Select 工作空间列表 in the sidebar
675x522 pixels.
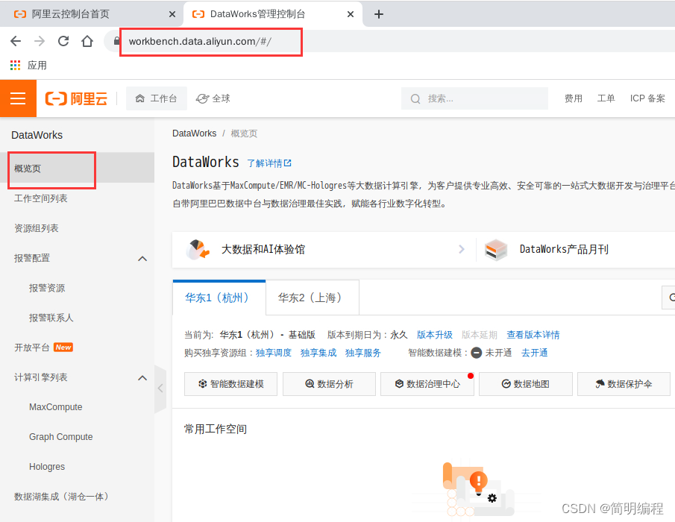point(41,198)
